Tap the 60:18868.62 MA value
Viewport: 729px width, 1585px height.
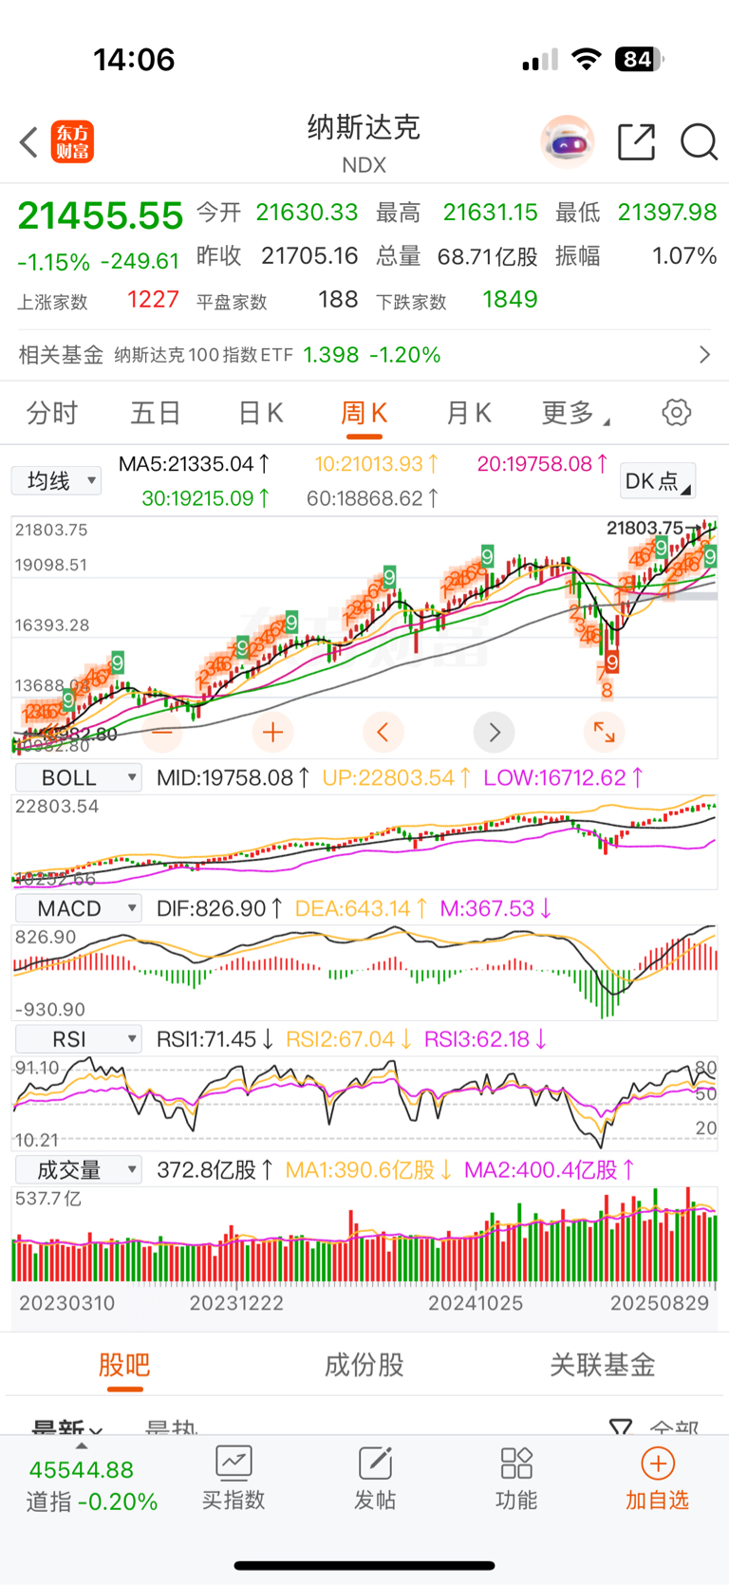tap(372, 498)
